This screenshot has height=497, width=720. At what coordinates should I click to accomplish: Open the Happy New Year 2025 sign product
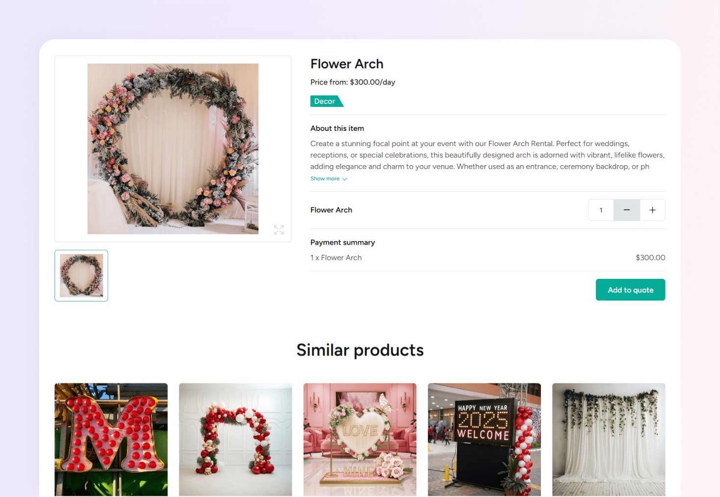[x=484, y=439]
